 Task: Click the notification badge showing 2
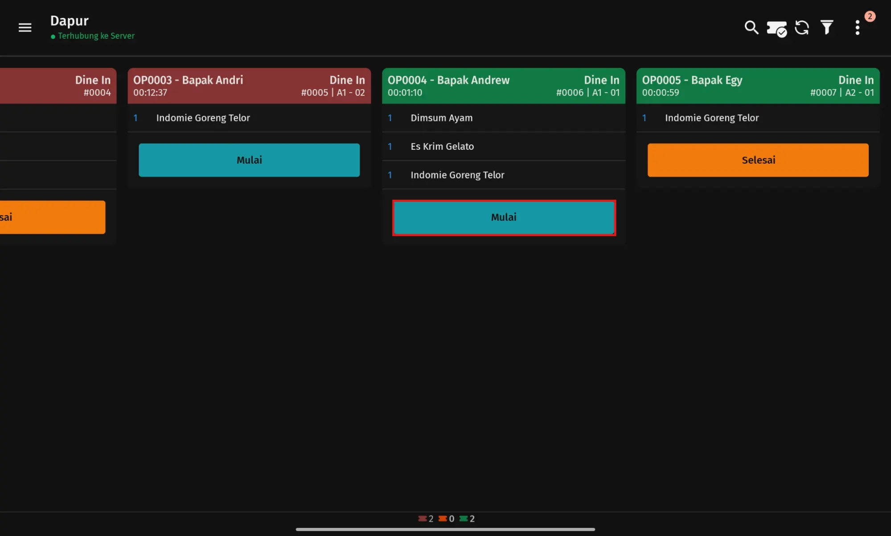click(x=870, y=16)
